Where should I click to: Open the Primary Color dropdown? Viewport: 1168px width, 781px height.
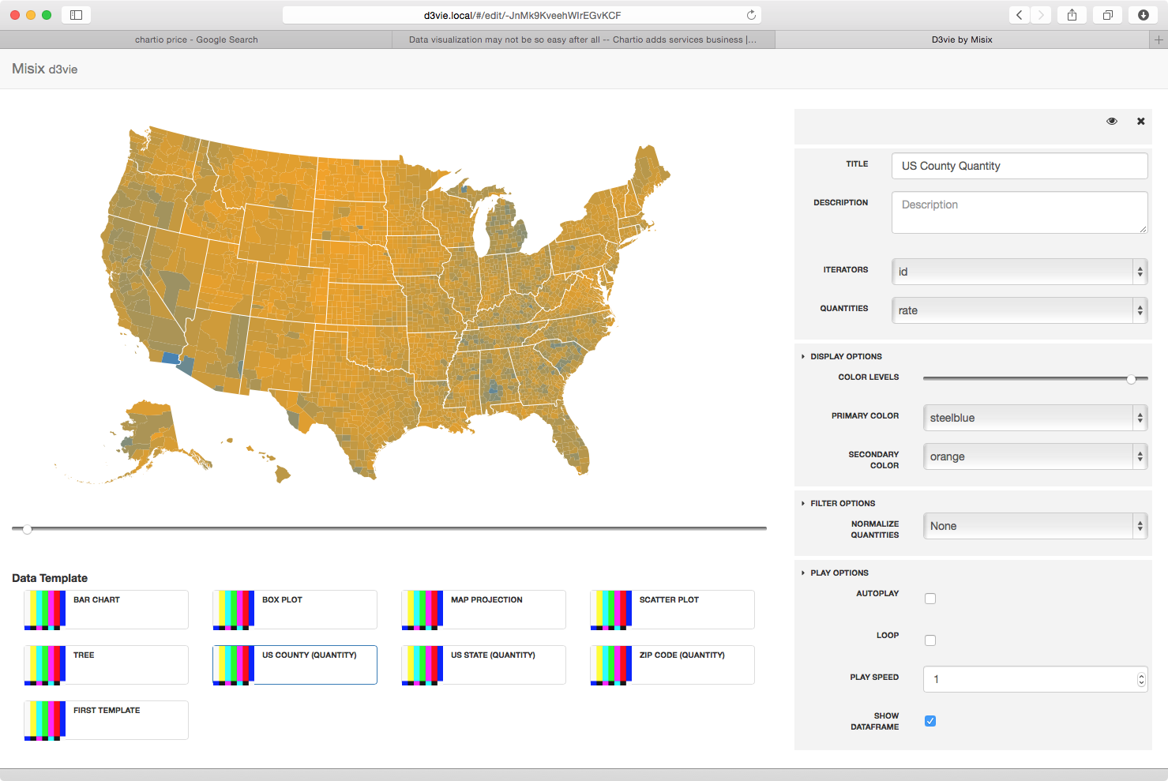(1035, 418)
